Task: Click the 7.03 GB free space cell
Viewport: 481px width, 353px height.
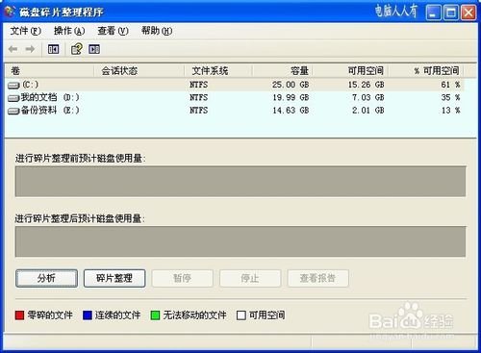Action: tap(368, 98)
